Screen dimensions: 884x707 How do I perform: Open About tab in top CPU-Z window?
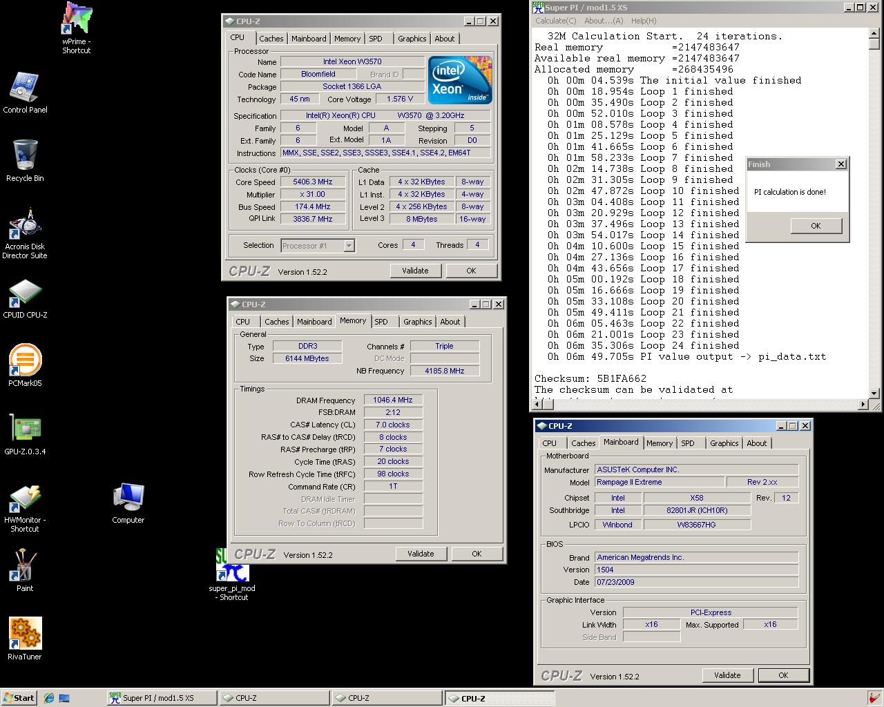click(x=445, y=39)
